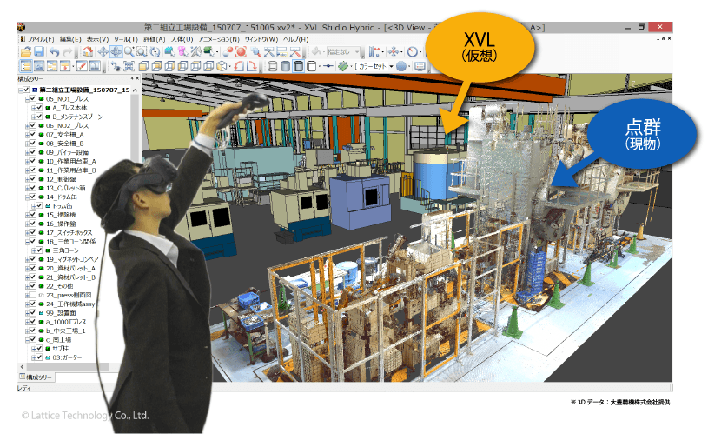Click the Undo arrow icon
Viewport: 708px width, 434px height.
(x=54, y=52)
